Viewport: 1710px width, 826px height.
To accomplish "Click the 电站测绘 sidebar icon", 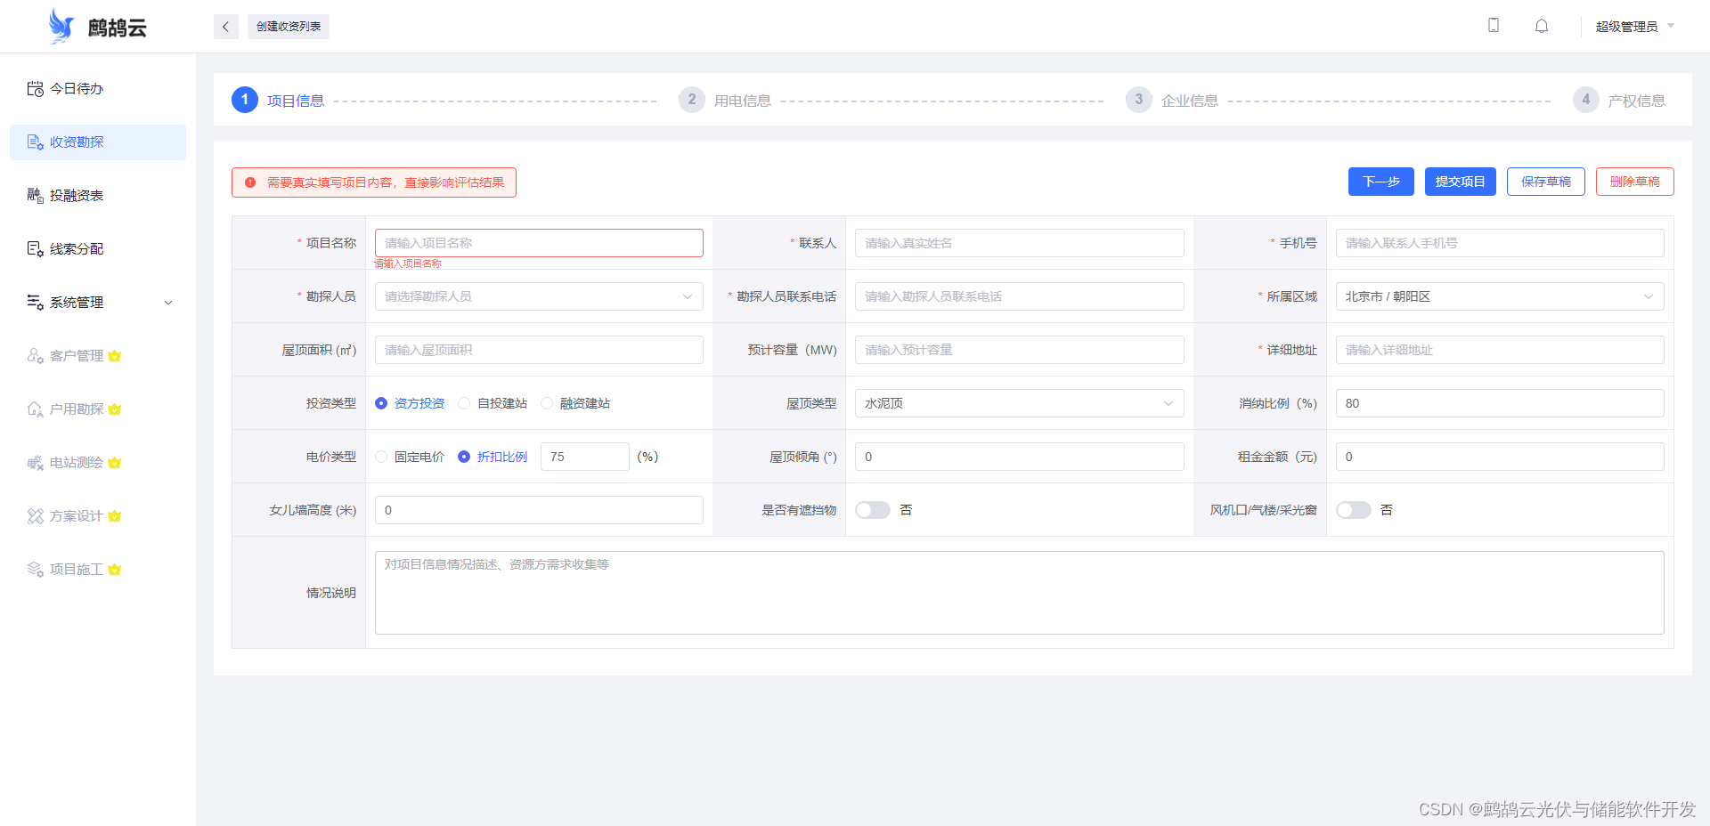I will (x=35, y=463).
